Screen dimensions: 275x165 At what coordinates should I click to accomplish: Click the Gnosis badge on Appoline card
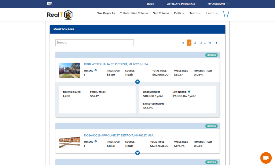pos(212,126)
